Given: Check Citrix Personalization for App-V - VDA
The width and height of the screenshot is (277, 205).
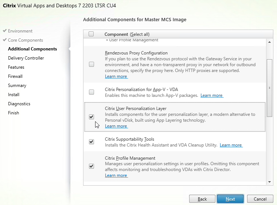Looking at the screenshot, I should pyautogui.click(x=91, y=92).
